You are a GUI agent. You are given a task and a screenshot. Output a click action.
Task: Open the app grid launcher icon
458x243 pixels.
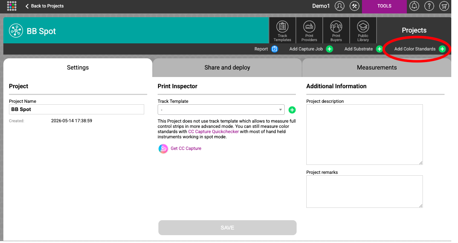click(x=12, y=6)
